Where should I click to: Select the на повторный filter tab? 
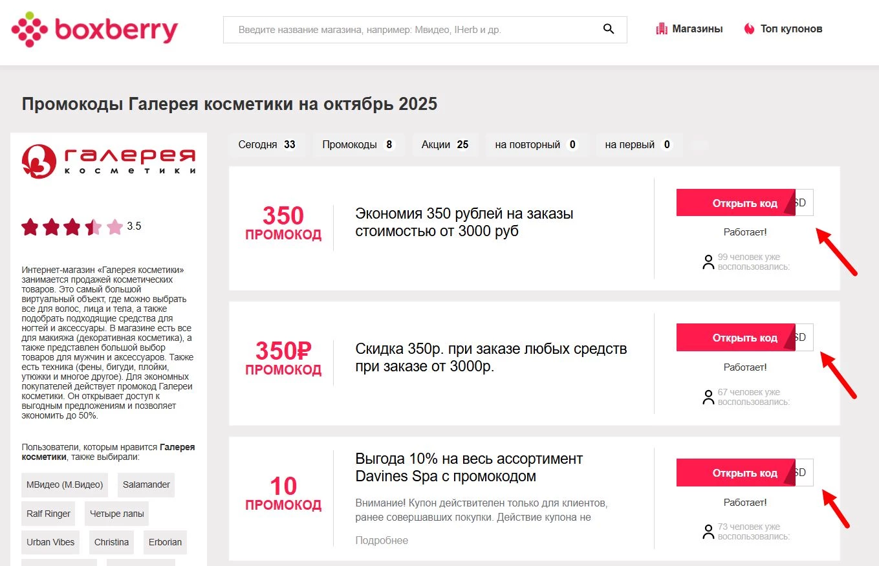(x=536, y=145)
